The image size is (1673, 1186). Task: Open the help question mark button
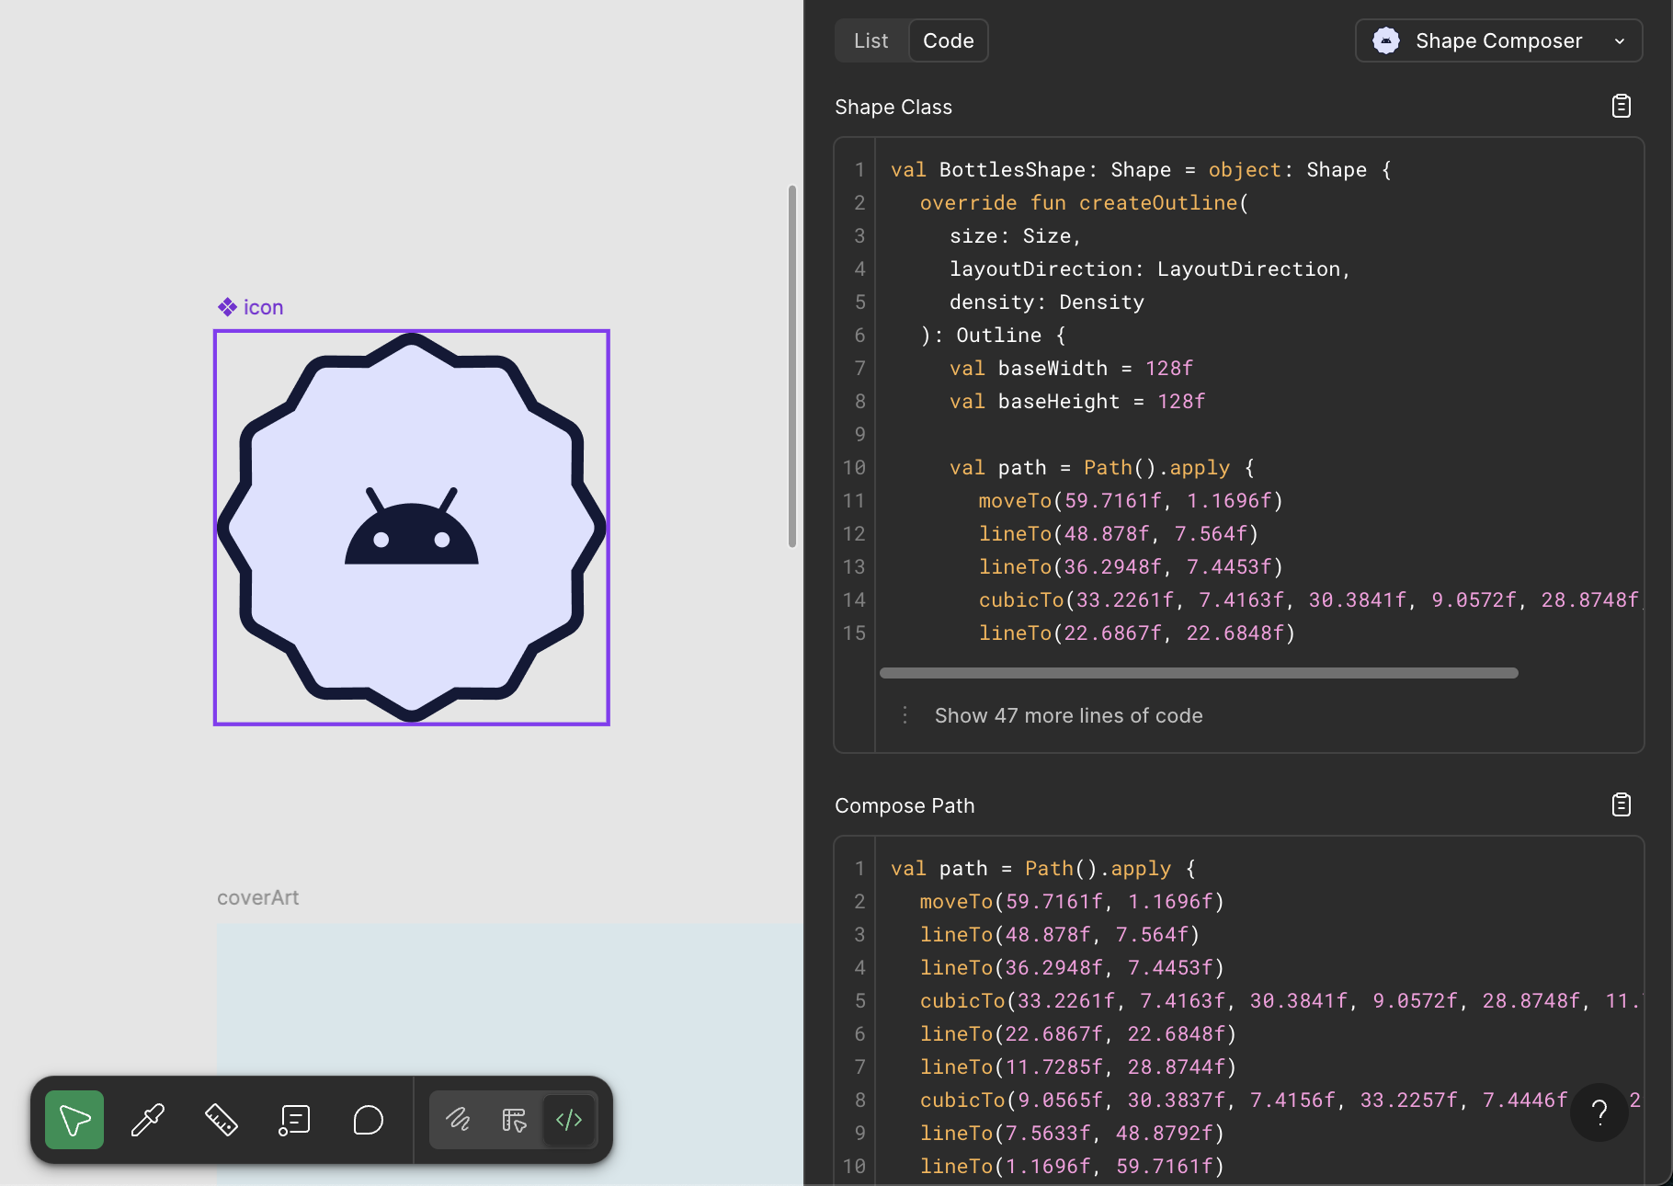tap(1599, 1112)
